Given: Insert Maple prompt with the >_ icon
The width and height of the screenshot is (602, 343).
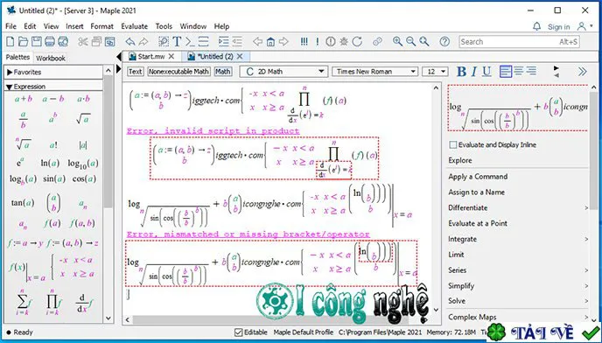Looking at the screenshot, I should coord(190,41).
